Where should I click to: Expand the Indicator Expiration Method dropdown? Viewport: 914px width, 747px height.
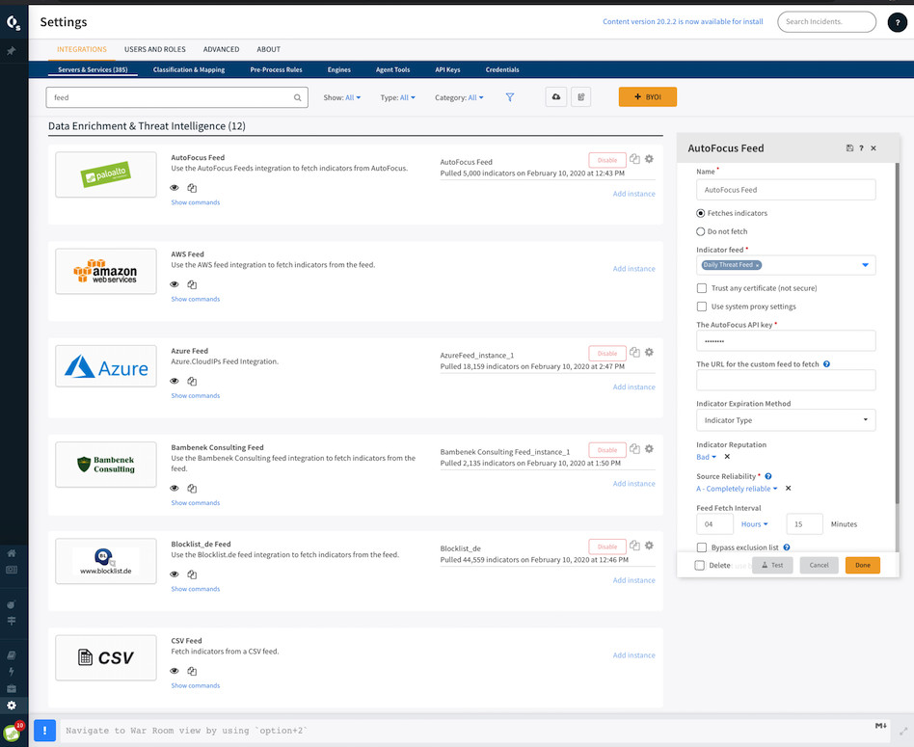786,420
